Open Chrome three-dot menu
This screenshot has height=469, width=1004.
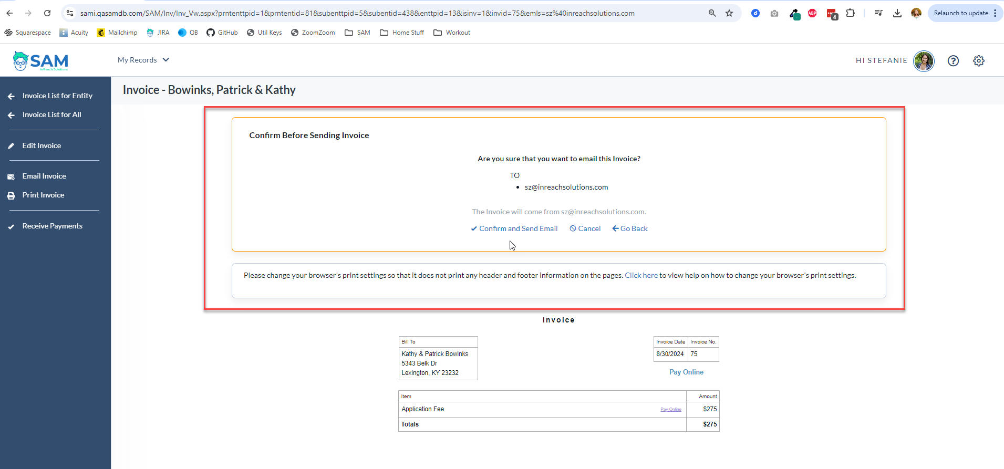(995, 13)
